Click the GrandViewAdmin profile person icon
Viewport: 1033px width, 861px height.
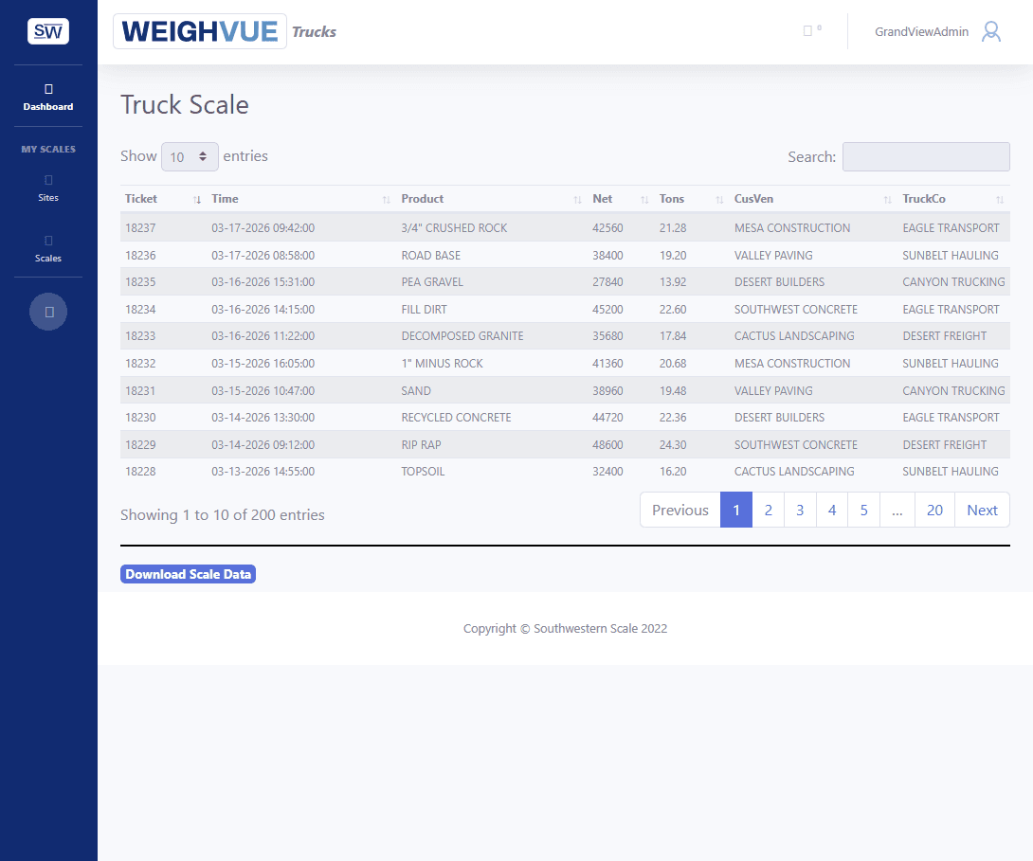pyautogui.click(x=990, y=30)
